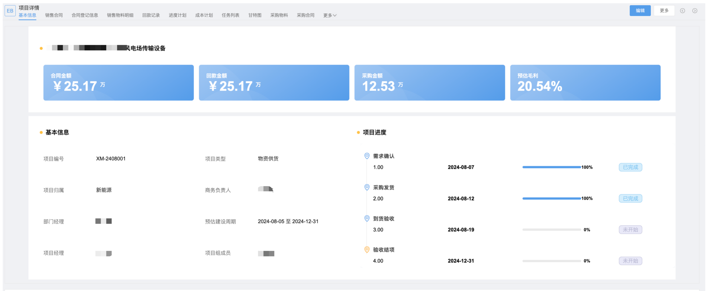Click the 需求确认 100% progress bar
The width and height of the screenshot is (708, 291).
pos(552,167)
